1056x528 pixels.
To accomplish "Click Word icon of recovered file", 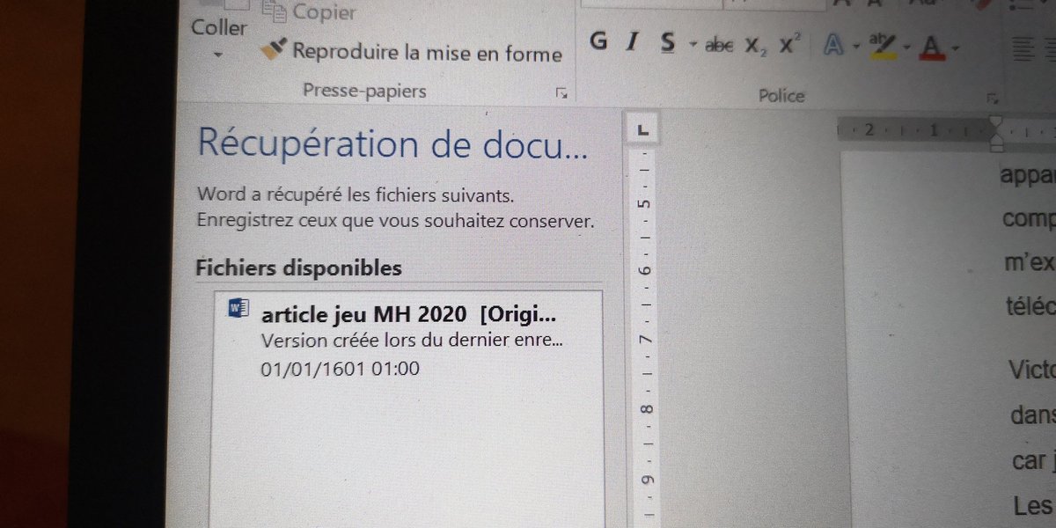I will (x=238, y=309).
